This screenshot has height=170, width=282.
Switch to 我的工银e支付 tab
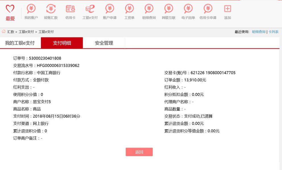tap(20, 43)
